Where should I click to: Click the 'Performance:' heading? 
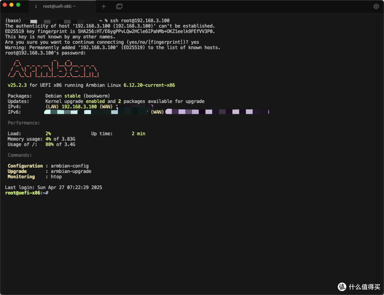click(23, 123)
